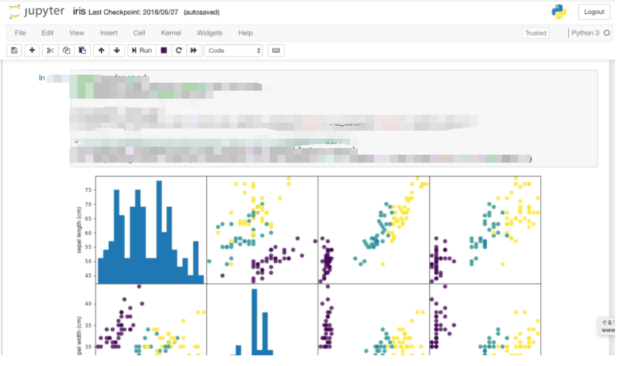617x366 pixels.
Task: Click the Run button
Action: click(x=141, y=51)
